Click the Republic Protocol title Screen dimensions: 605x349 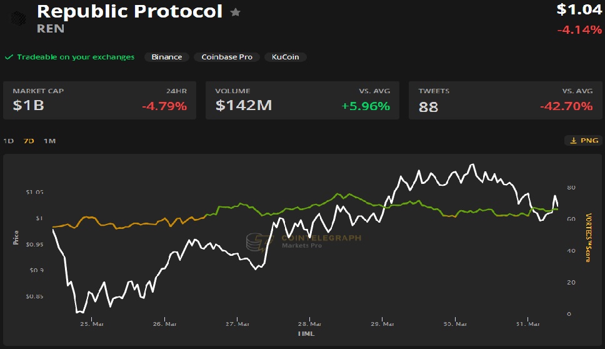[129, 12]
